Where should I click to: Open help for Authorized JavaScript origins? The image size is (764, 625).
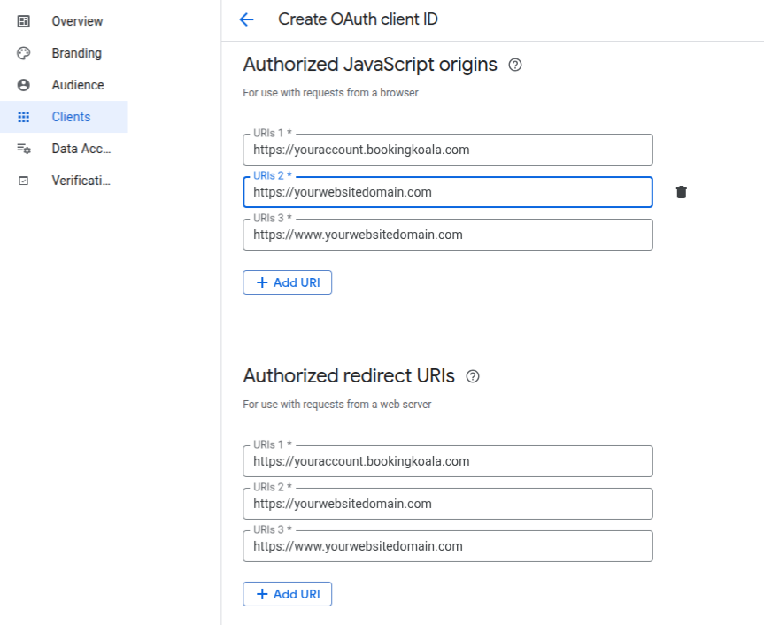515,65
